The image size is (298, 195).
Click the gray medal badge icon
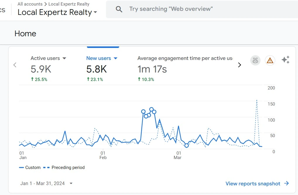coord(255,61)
